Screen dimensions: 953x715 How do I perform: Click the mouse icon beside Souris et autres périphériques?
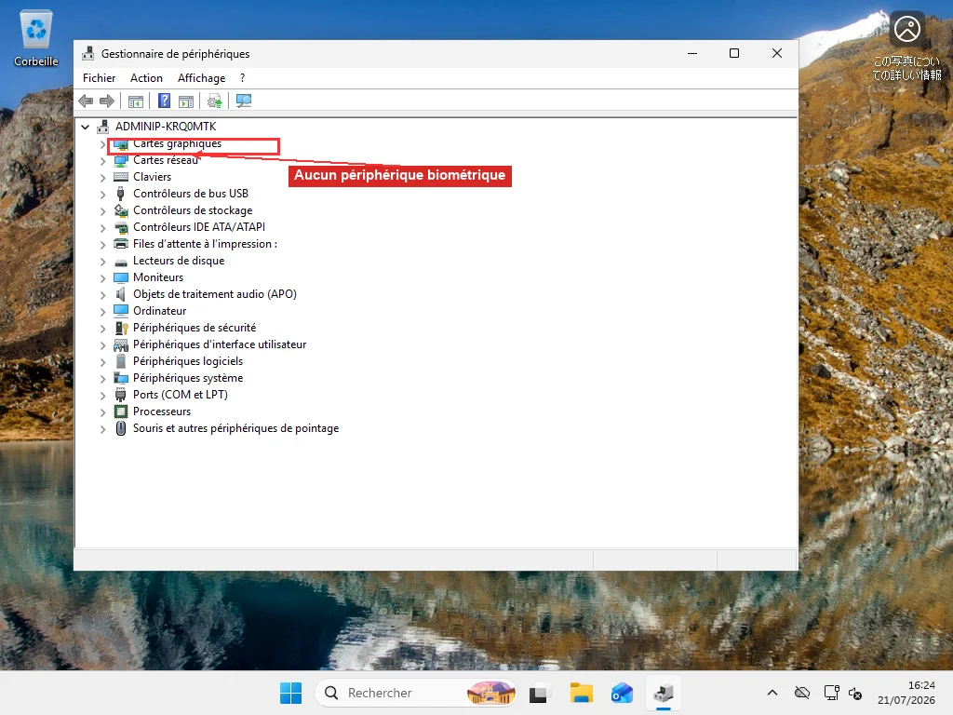click(121, 428)
